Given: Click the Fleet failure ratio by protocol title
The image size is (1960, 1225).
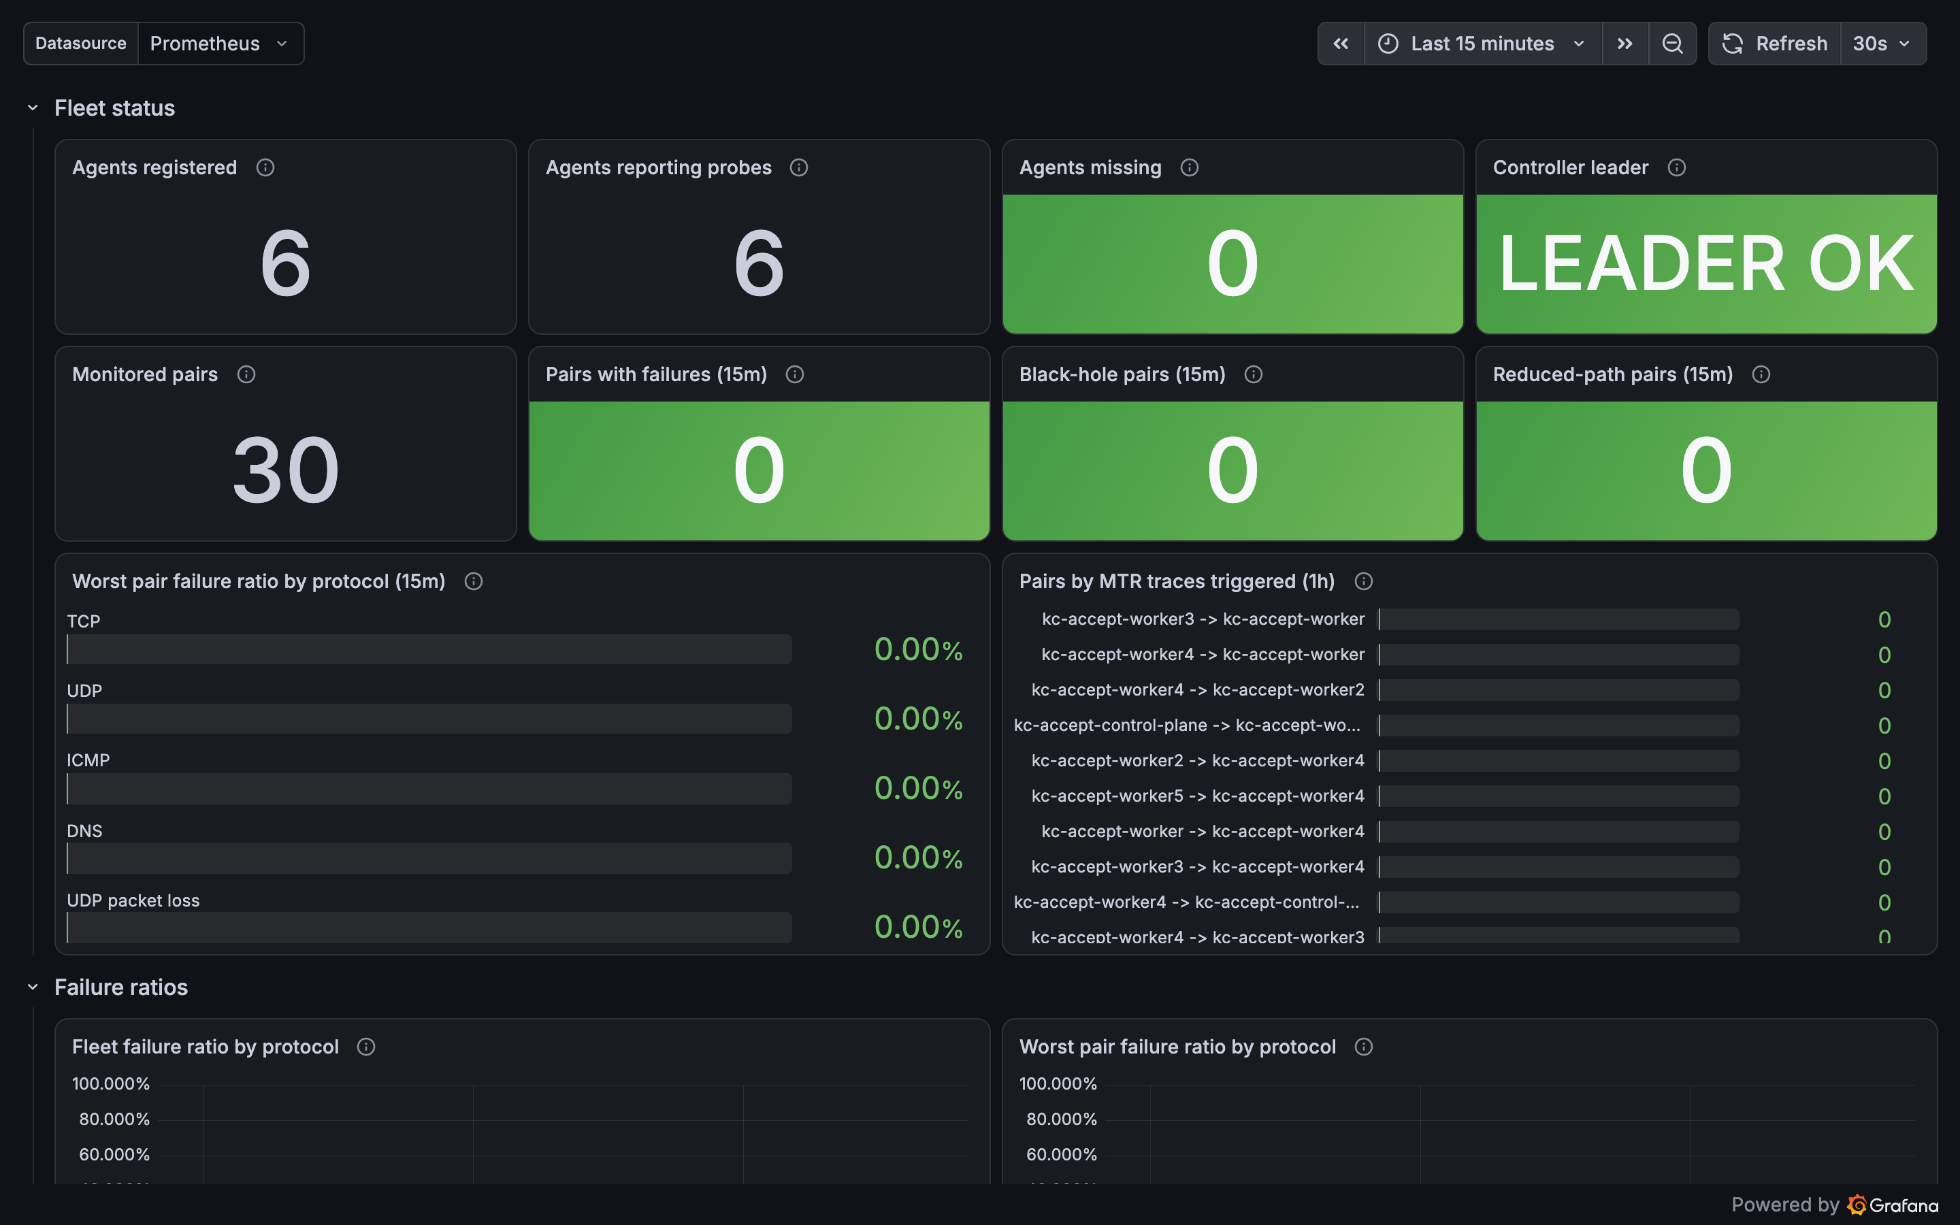Looking at the screenshot, I should (205, 1047).
